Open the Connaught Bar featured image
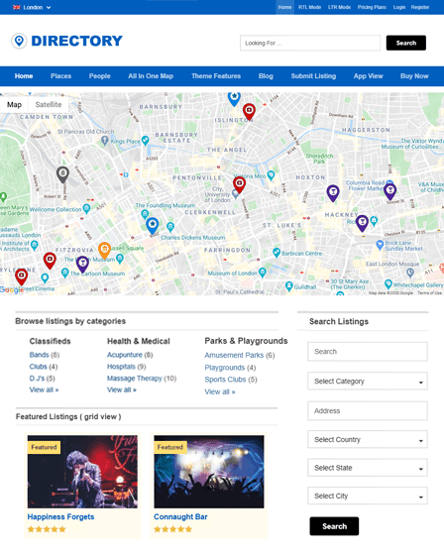The height and width of the screenshot is (555, 444). pos(209,472)
